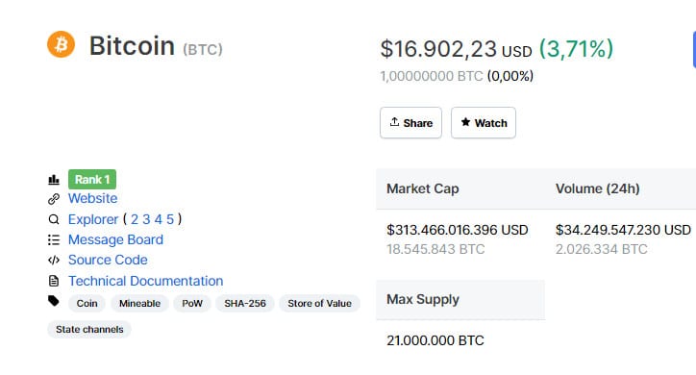Screen dimensions: 696x375
Task: Select the Store of Value tag
Action: (x=319, y=304)
